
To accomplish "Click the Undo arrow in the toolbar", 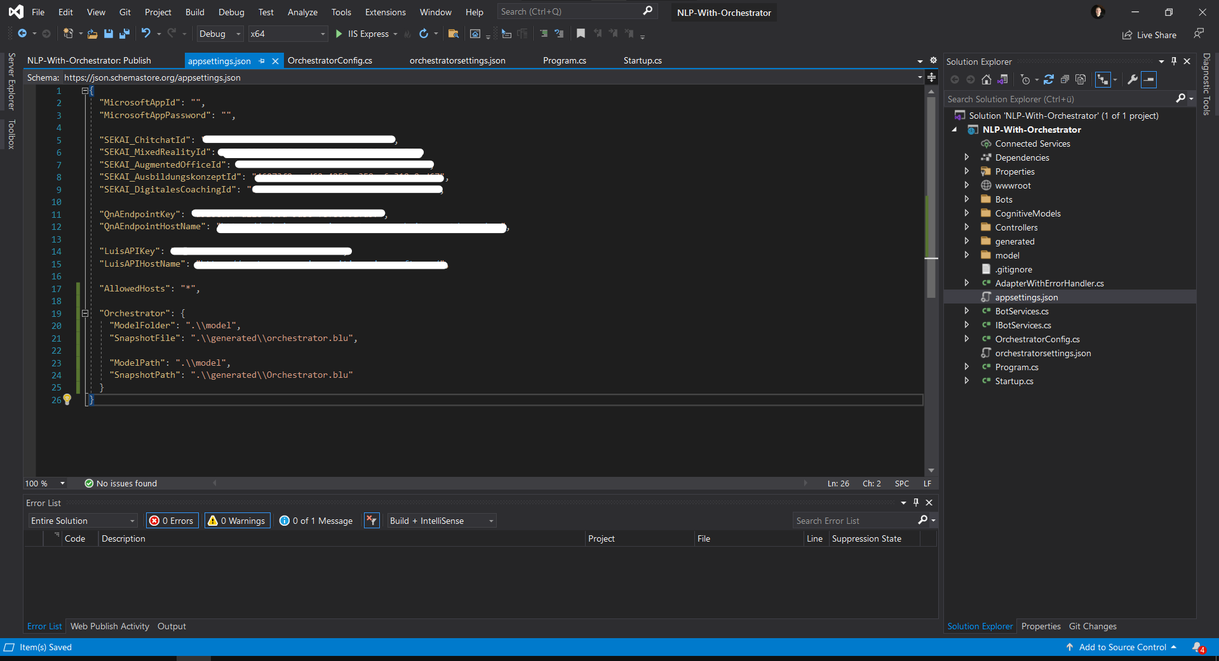I will pos(146,33).
